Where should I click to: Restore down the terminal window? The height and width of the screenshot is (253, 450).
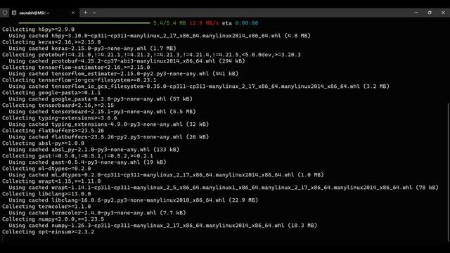pos(430,13)
